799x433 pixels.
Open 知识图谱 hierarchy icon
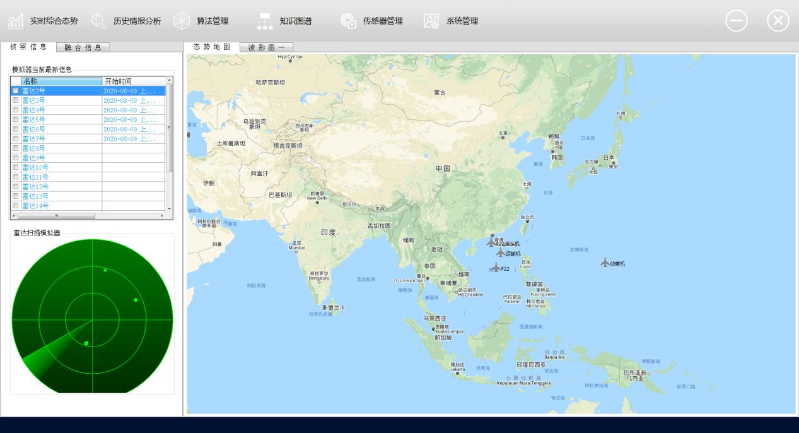pos(265,21)
